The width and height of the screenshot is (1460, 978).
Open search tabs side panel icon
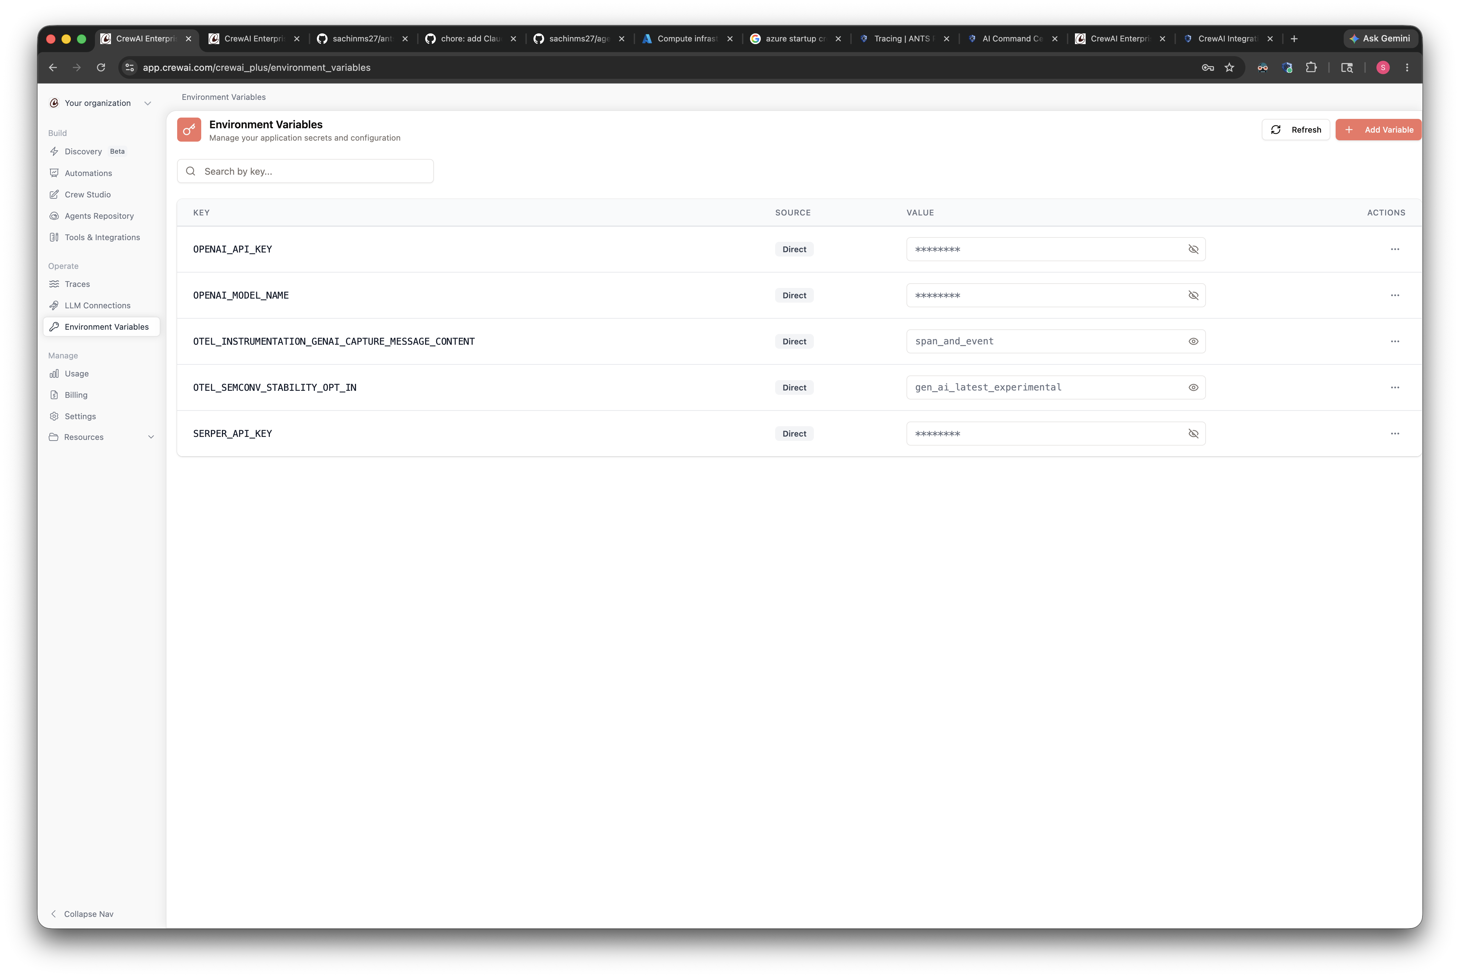(x=1346, y=67)
